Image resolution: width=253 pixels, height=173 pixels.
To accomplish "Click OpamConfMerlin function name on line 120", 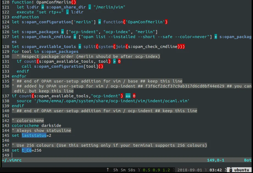I will pyautogui.click(x=54, y=2).
